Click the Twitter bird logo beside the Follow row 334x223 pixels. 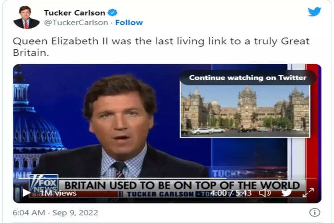pos(314,12)
